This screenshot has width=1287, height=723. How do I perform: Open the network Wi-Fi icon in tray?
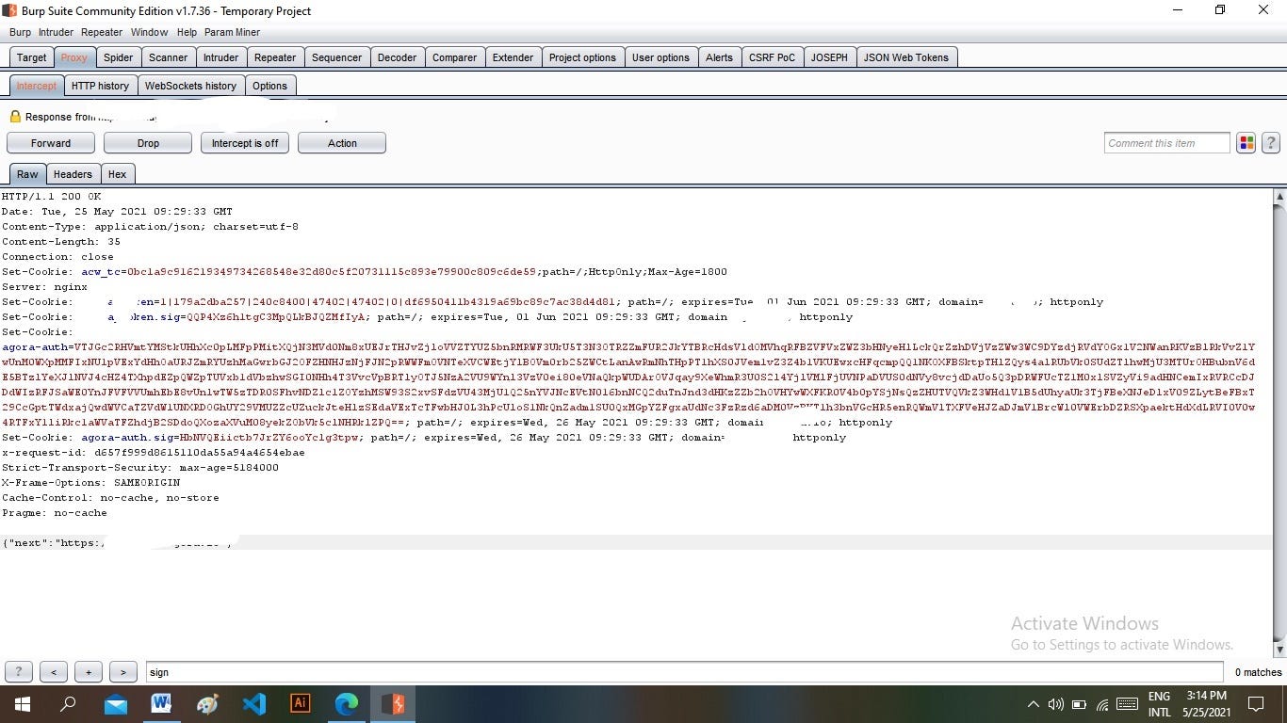(1102, 704)
